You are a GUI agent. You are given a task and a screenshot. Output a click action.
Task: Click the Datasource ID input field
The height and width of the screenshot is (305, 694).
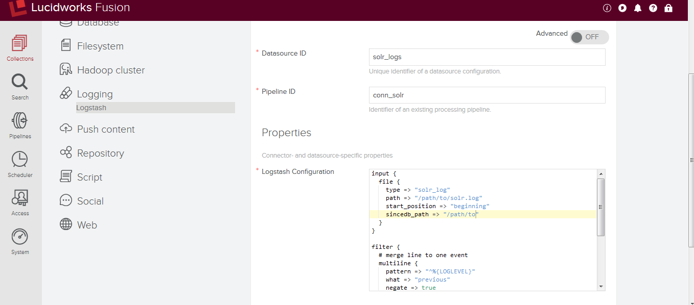point(487,57)
